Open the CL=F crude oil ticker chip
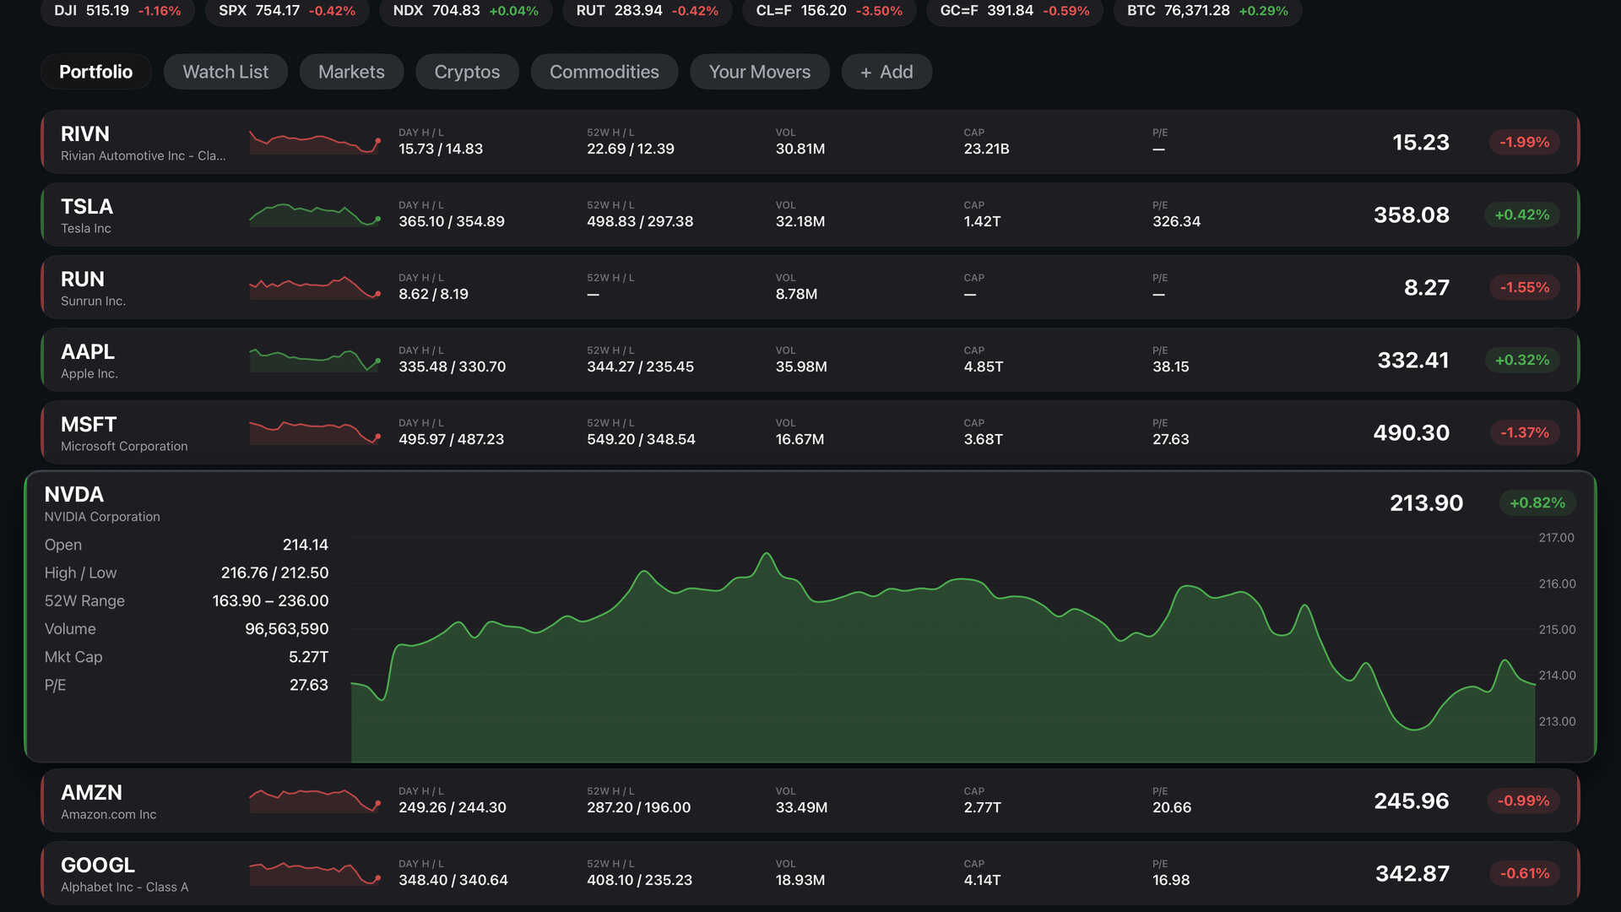1621x912 pixels. click(x=829, y=11)
